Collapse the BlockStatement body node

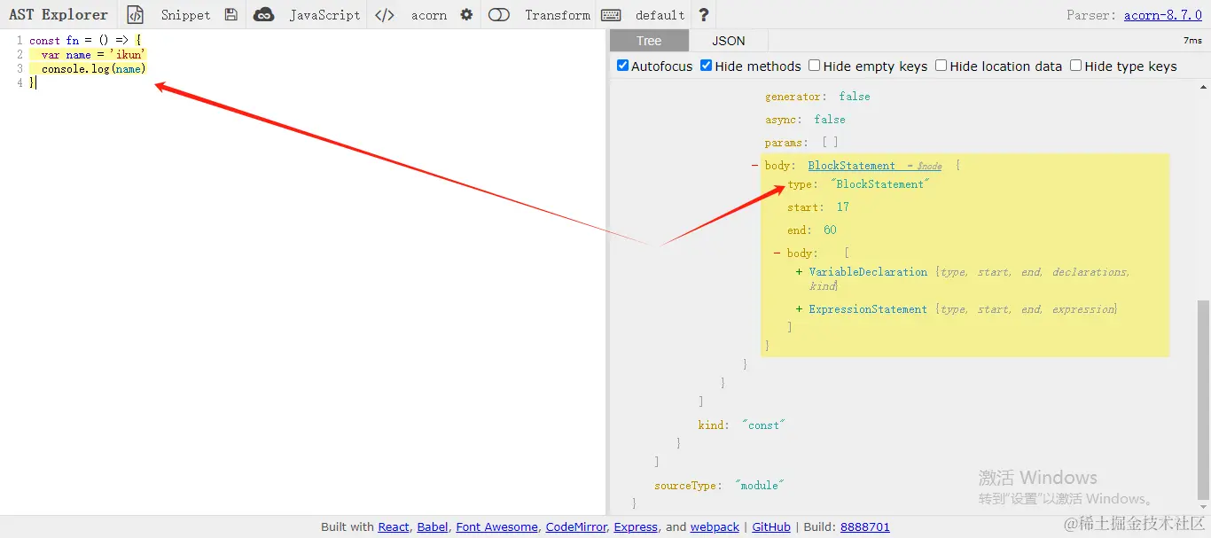pos(754,166)
